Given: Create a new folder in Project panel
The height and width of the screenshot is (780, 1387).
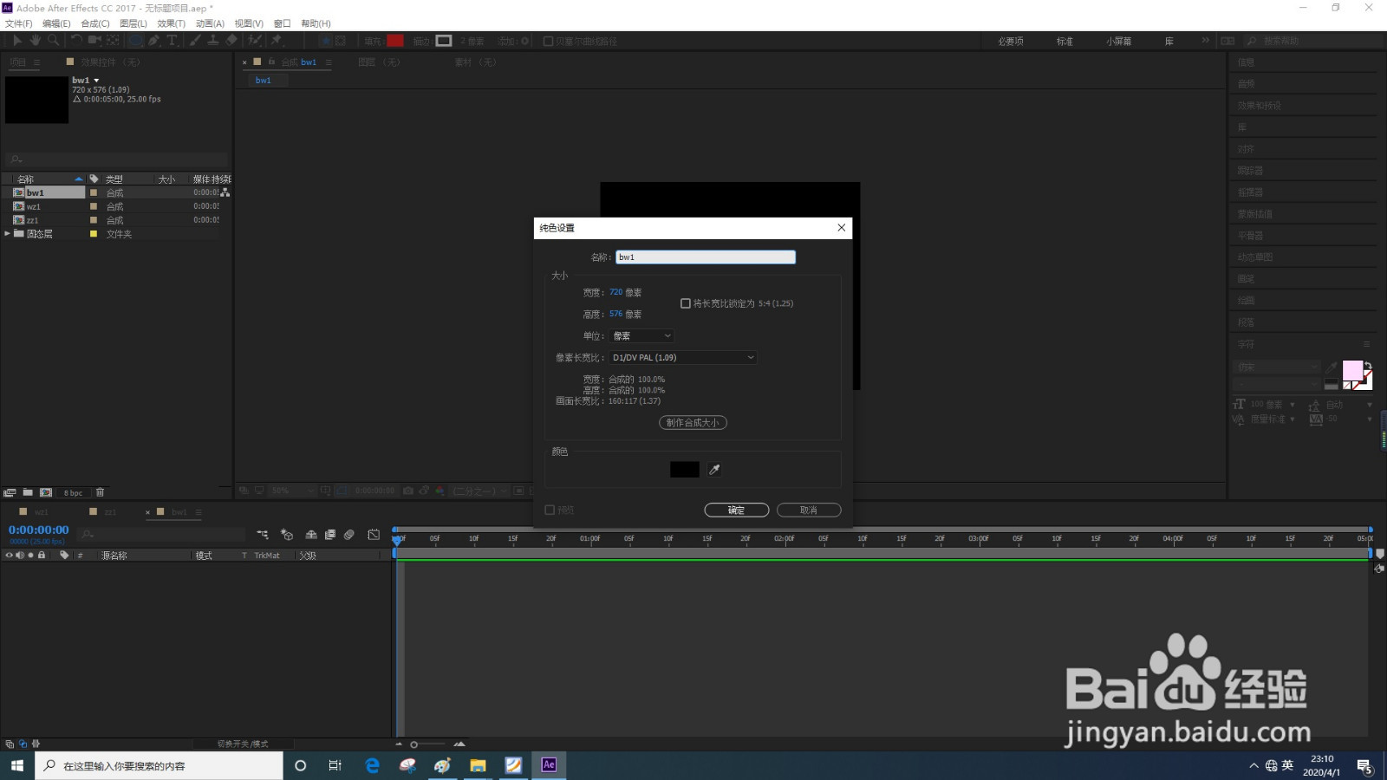Looking at the screenshot, I should 28,492.
